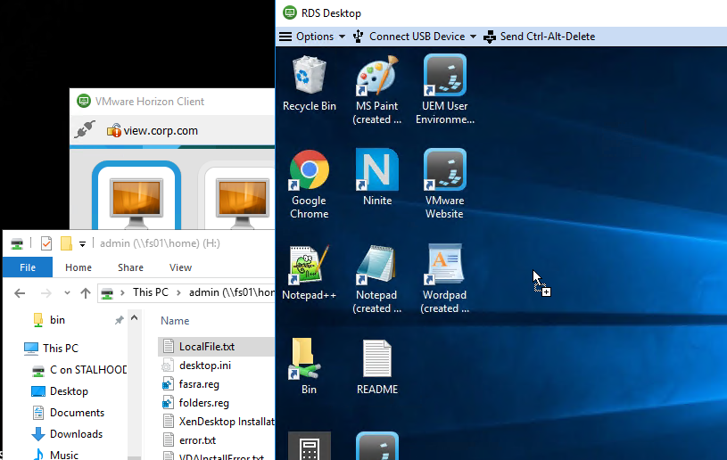
Task: Launch MS Paint shortcut icon
Action: (376, 89)
